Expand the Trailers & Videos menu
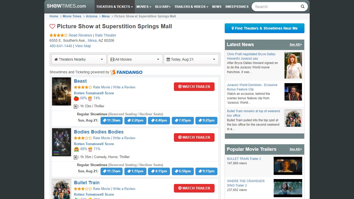Screen dimensions: 354x199 [x=191, y=7]
